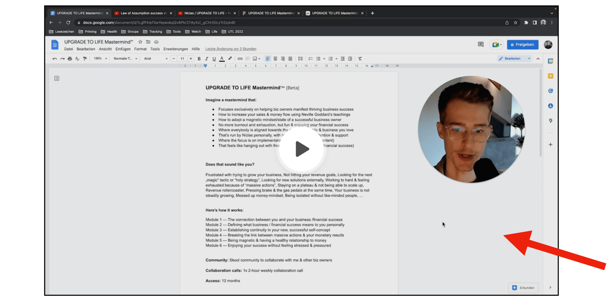Insert a numbered list
This screenshot has width=611, height=306.
click(331, 59)
